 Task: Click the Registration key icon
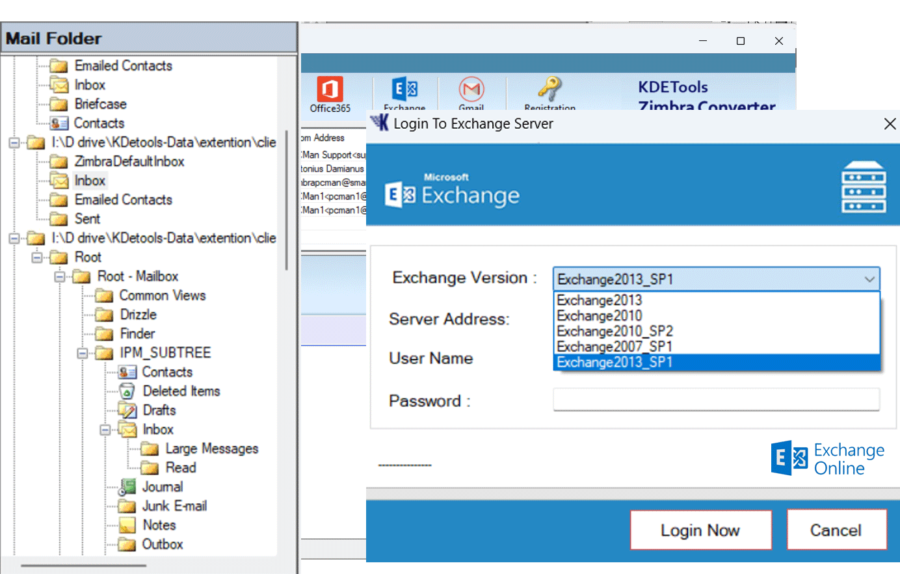549,89
